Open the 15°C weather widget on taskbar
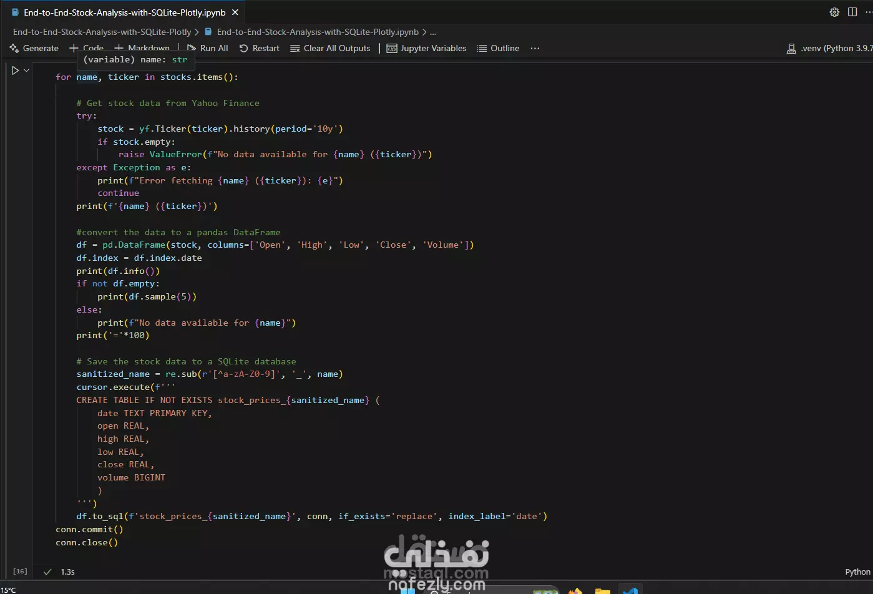 pos(9,590)
